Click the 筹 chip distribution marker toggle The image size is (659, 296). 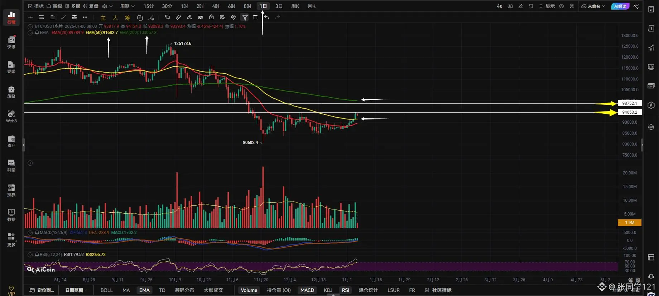pyautogui.click(x=128, y=18)
